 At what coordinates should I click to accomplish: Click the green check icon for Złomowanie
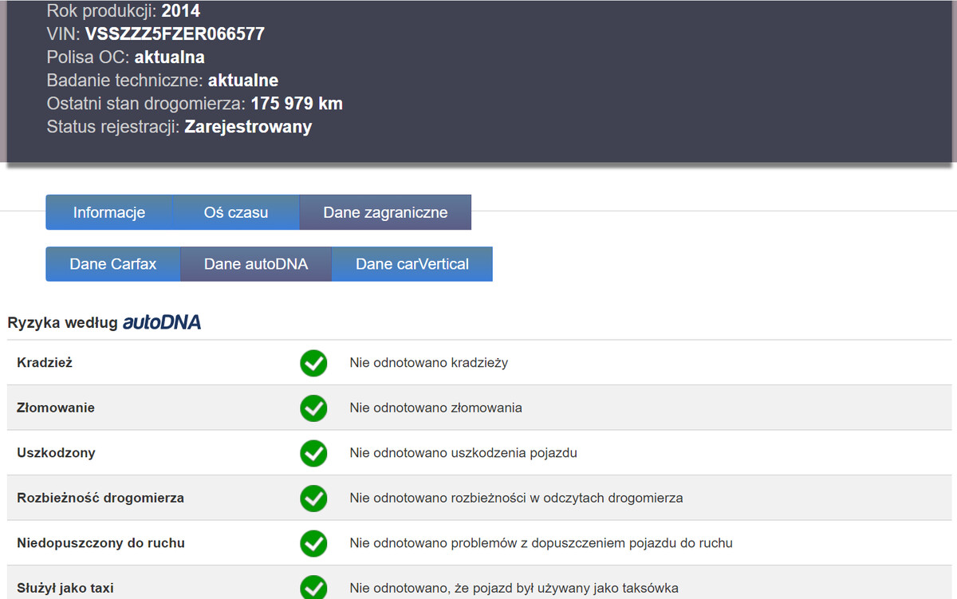(x=313, y=408)
